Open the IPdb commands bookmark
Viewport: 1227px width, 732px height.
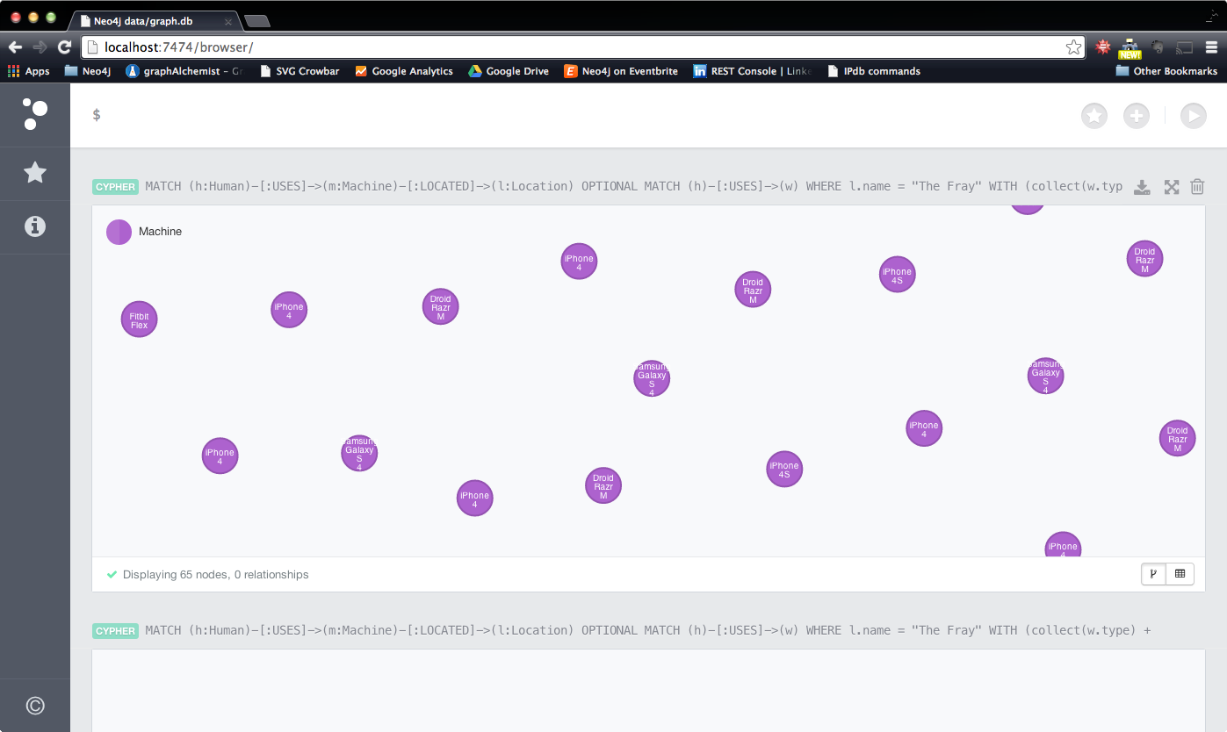[x=874, y=71]
